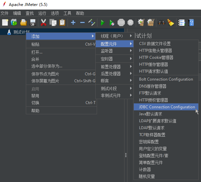Click the Toggle enable/disable icon
Image resolution: width=201 pixels, height=182 pixels.
(92, 22)
